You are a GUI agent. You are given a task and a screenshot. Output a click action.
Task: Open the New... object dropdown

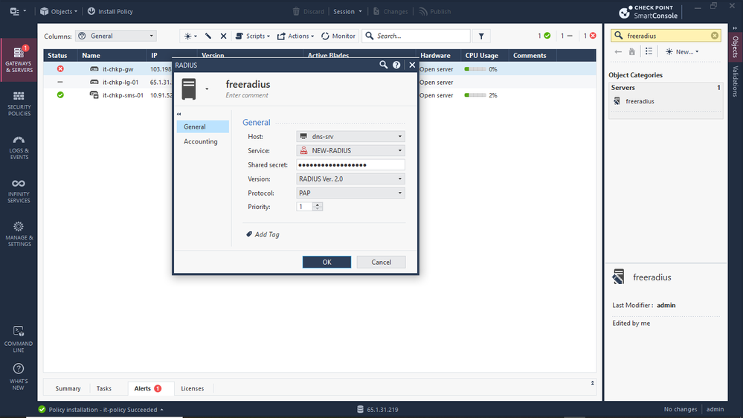(682, 51)
